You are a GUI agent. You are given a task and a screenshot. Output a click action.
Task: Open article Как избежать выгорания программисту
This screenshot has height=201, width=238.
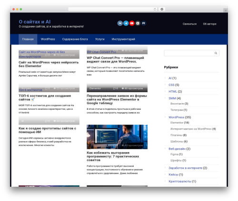[113, 156]
